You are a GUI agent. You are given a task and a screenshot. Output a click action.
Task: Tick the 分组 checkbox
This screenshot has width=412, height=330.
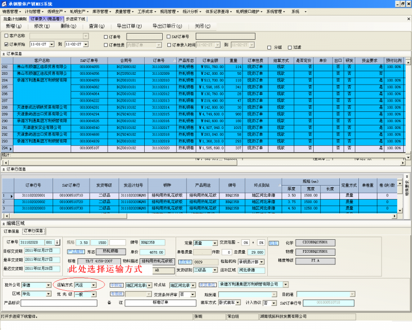pos(269,47)
